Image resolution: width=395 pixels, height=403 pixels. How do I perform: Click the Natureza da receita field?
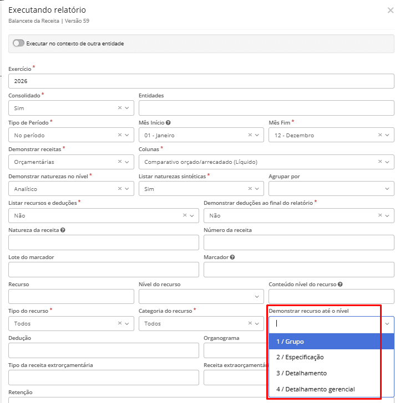[104, 242]
